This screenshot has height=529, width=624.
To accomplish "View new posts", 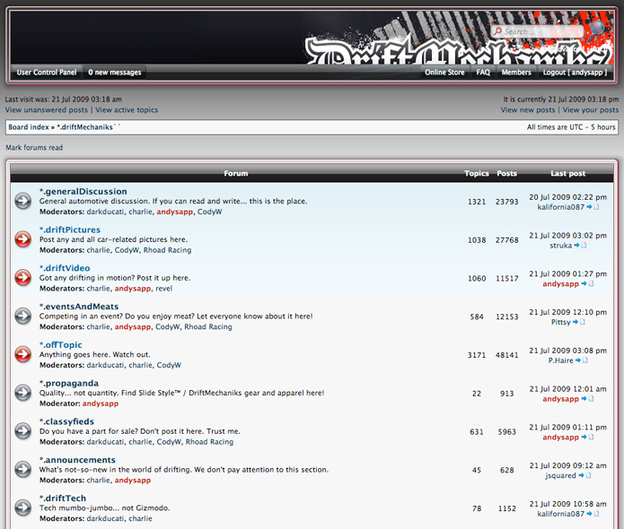I will tap(528, 110).
